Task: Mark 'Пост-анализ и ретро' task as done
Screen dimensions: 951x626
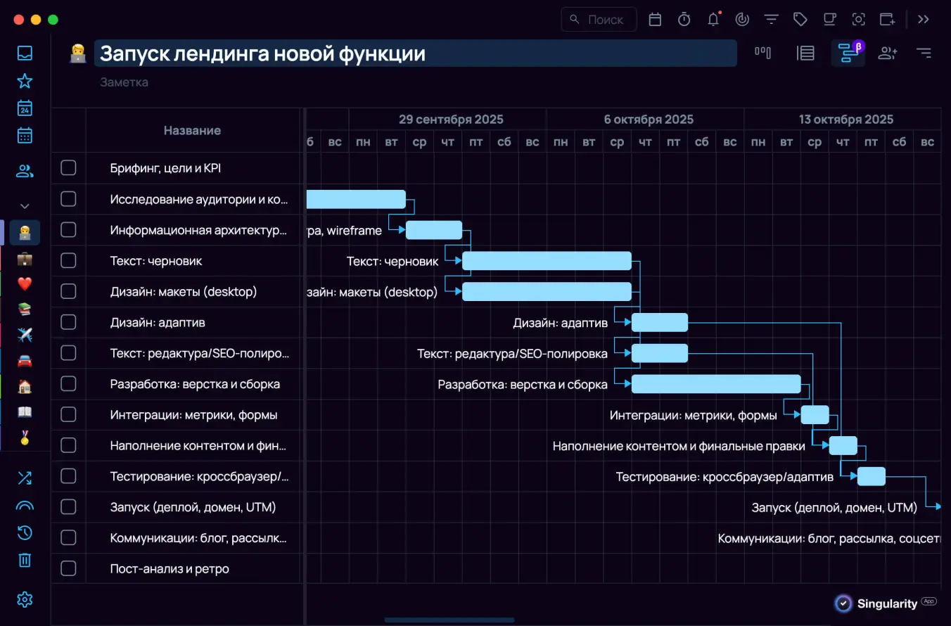Action: tap(68, 568)
